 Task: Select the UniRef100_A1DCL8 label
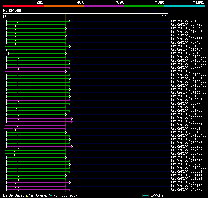click(187, 157)
